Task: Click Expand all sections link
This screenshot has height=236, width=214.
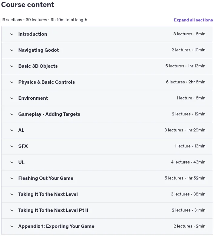Action: (193, 20)
